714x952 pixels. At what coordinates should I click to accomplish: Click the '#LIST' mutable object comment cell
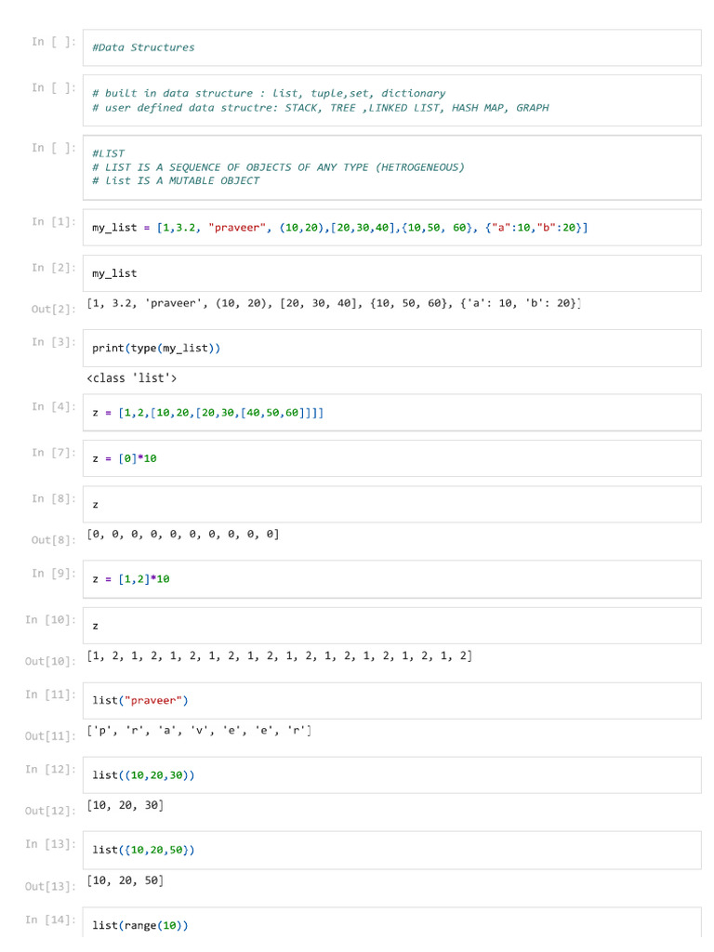tap(391, 167)
